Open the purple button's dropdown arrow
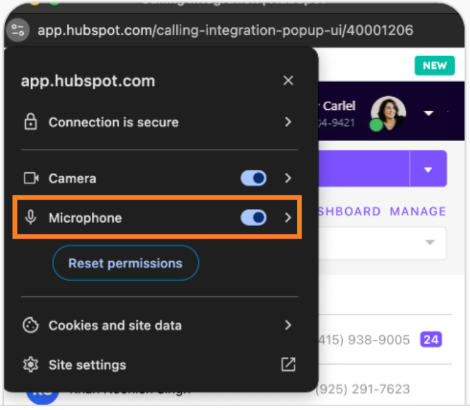The image size is (470, 410). coord(428,169)
